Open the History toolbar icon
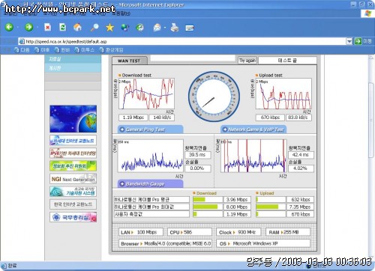 click(139, 27)
